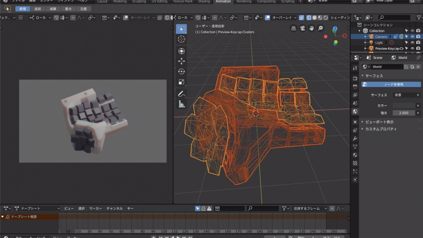This screenshot has height=238, width=423.
Task: Toggle Camera visibility eye in outliner
Action: click(412, 37)
